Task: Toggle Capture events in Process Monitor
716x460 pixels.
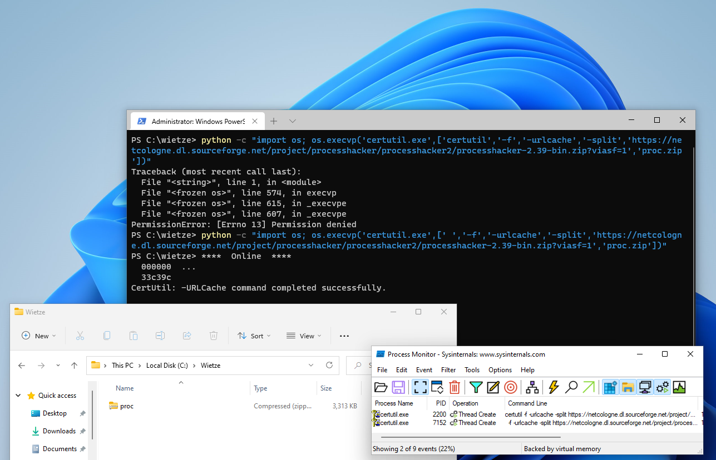Action: point(421,387)
